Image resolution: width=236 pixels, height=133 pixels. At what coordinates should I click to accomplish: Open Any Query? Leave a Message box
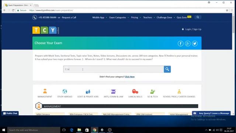pos(211,113)
